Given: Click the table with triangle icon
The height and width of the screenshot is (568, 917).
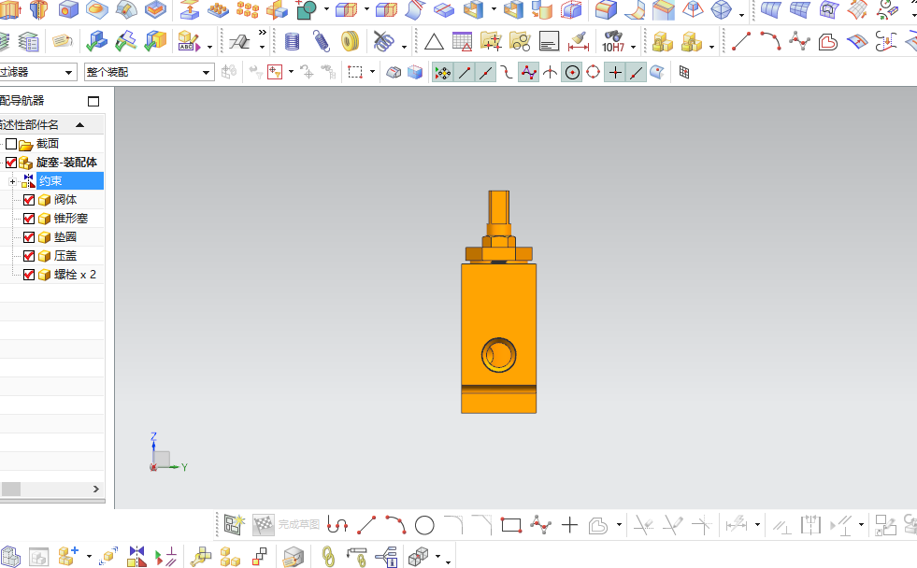Looking at the screenshot, I should [x=462, y=41].
